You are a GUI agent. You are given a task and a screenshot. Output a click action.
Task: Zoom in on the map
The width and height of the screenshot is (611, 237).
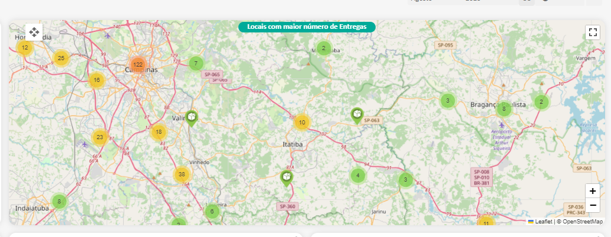coord(592,191)
